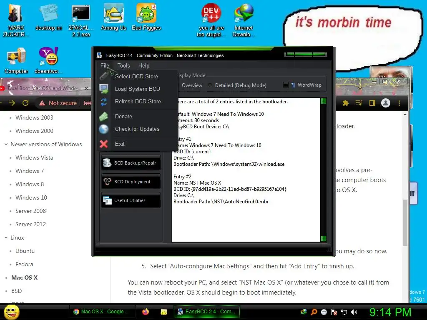Click the red X Exit icon

[104, 144]
